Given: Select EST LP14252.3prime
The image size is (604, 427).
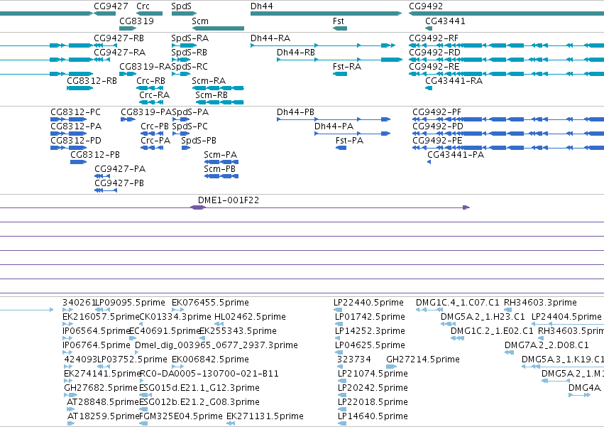Looking at the screenshot, I should (338, 338).
